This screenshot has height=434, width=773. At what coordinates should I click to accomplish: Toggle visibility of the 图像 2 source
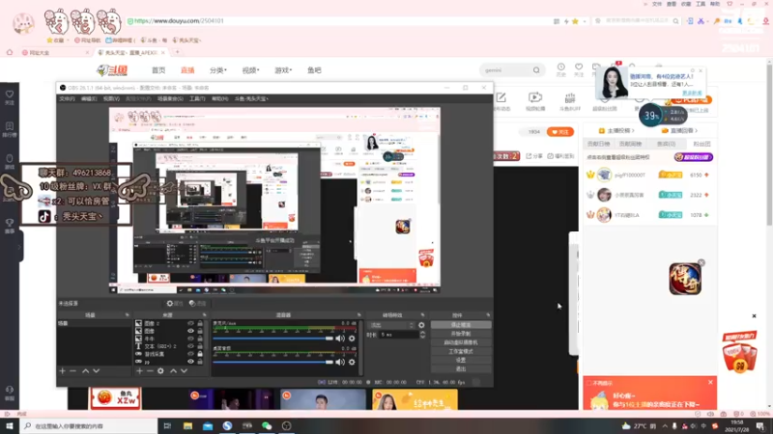(x=190, y=323)
